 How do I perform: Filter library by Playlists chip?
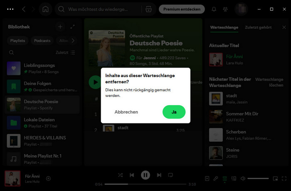[17, 41]
